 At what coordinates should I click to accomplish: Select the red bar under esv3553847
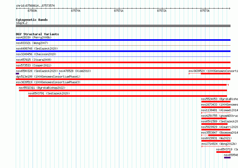220,135
